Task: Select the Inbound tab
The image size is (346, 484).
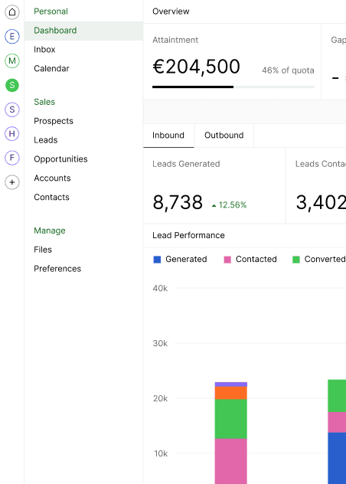Action: point(168,136)
